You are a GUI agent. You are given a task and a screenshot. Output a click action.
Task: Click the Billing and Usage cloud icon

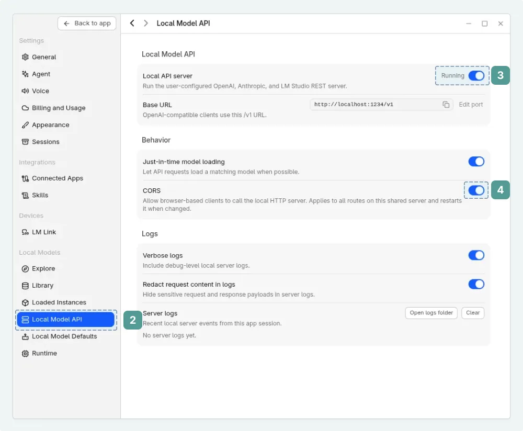point(25,108)
